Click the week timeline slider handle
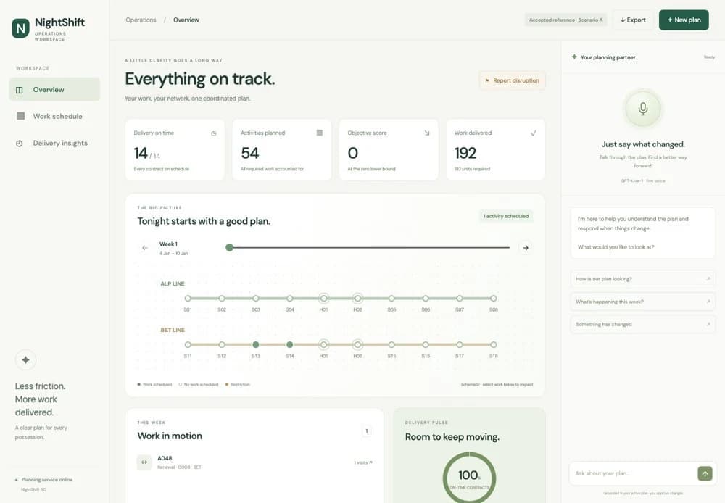Viewport: 725px width, 503px height. click(x=229, y=247)
